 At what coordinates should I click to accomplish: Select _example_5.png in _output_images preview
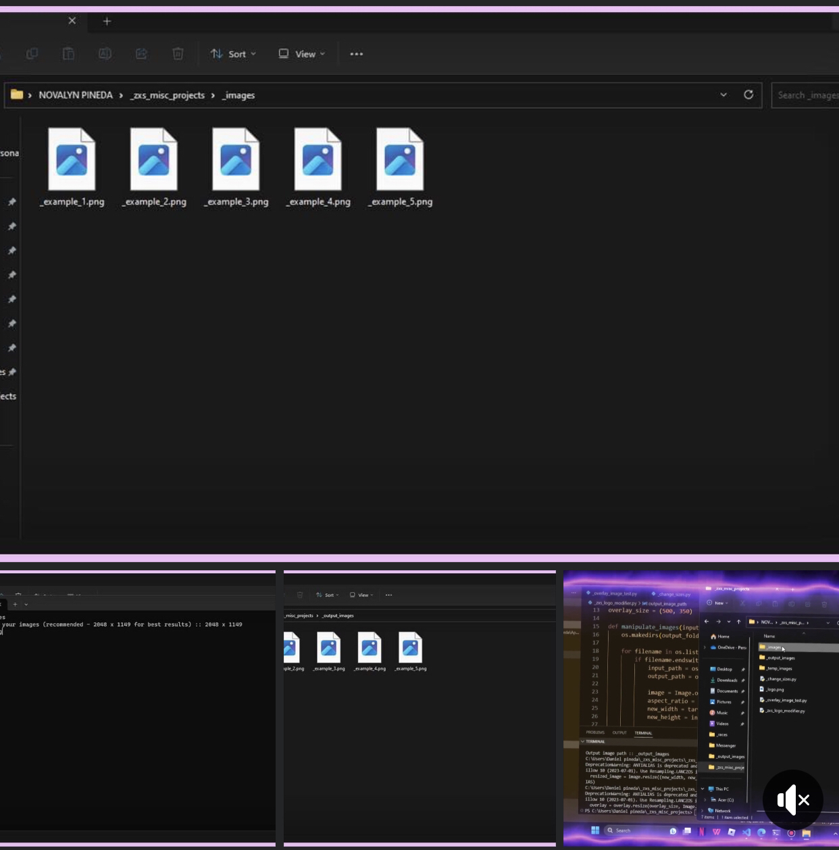tap(411, 651)
